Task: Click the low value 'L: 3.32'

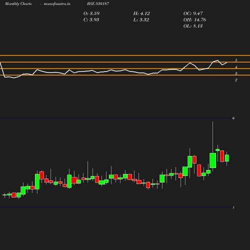Action: point(141,20)
